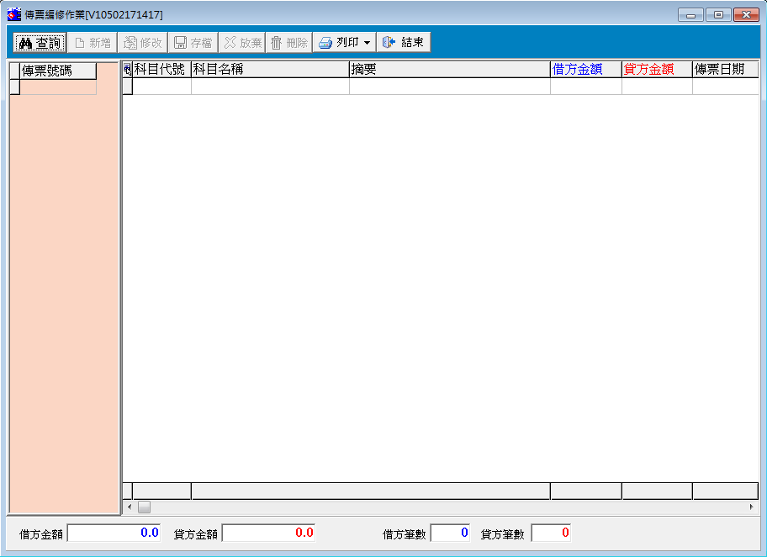Click the bottom 借方金額 total field
767x557 pixels.
[114, 533]
